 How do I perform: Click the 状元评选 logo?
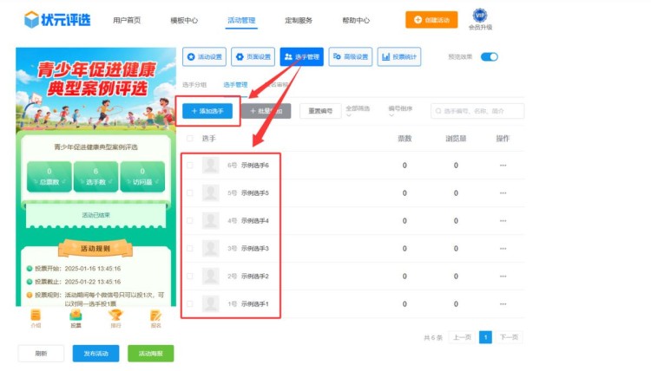pyautogui.click(x=57, y=19)
